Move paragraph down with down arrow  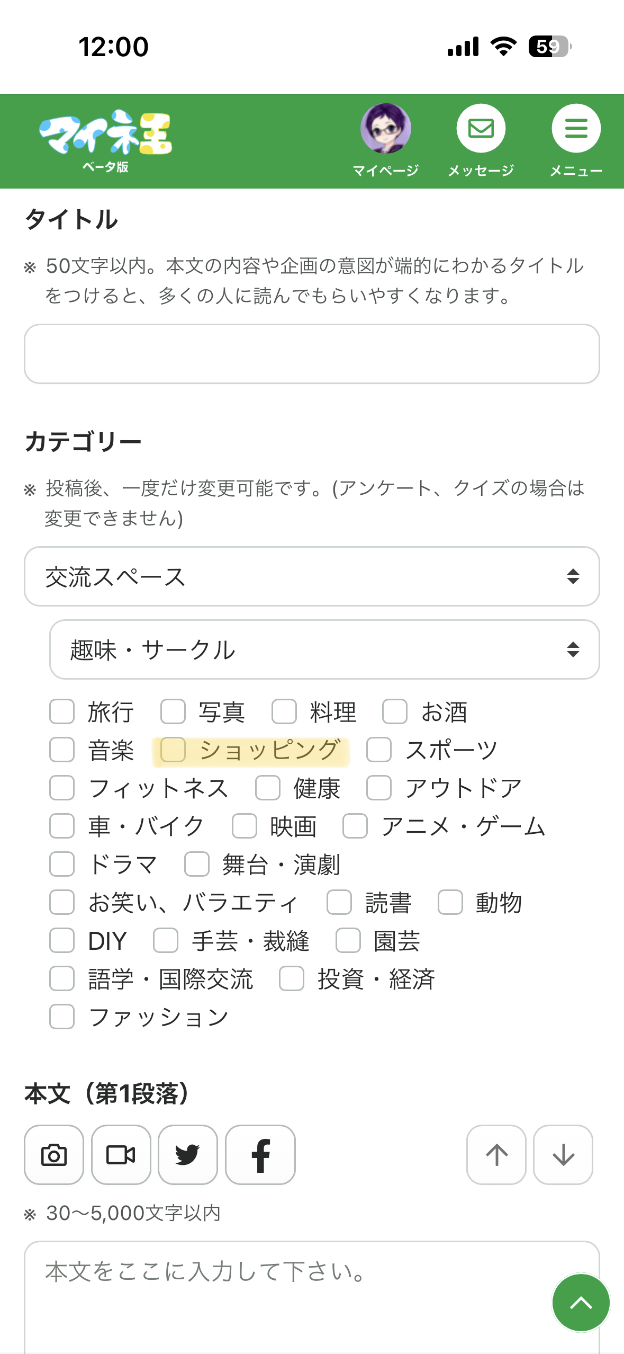563,1155
